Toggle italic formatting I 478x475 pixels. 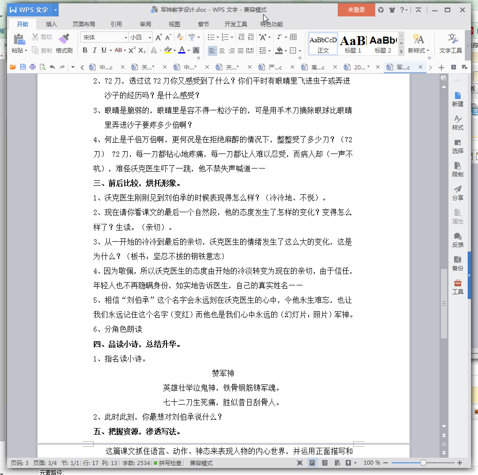94,50
